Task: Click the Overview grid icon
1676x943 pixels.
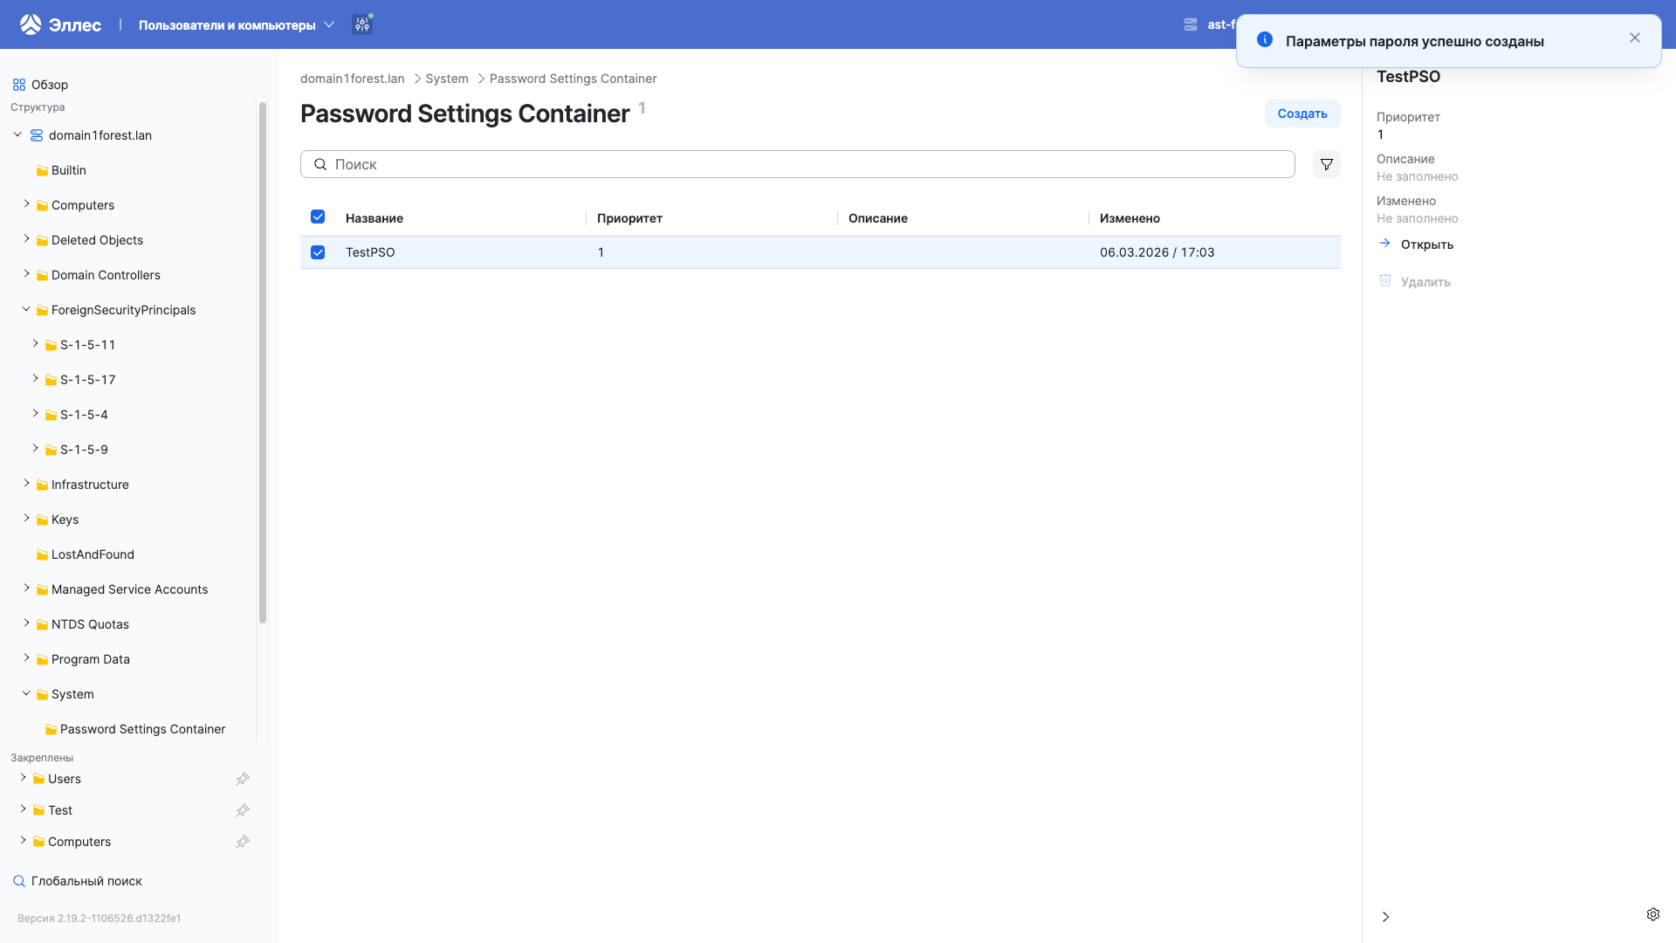Action: pos(19,85)
